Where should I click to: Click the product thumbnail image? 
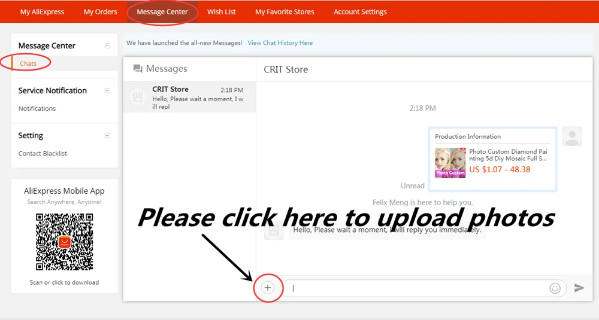click(x=450, y=163)
